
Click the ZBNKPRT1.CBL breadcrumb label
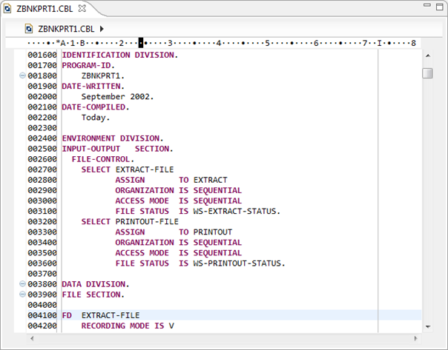coord(65,29)
